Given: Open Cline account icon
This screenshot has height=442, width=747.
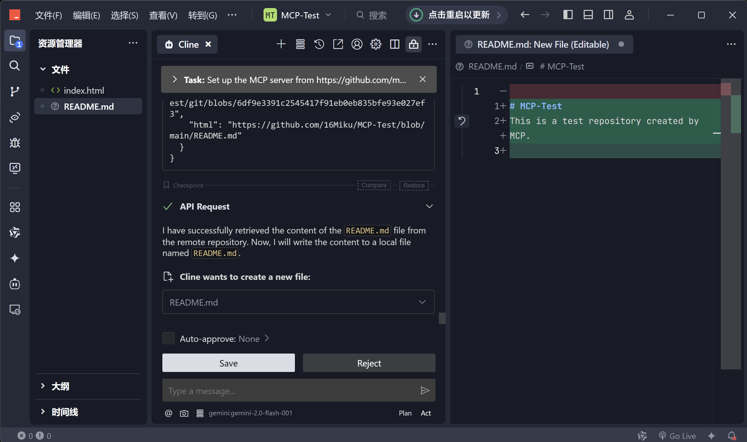Looking at the screenshot, I should tap(357, 44).
